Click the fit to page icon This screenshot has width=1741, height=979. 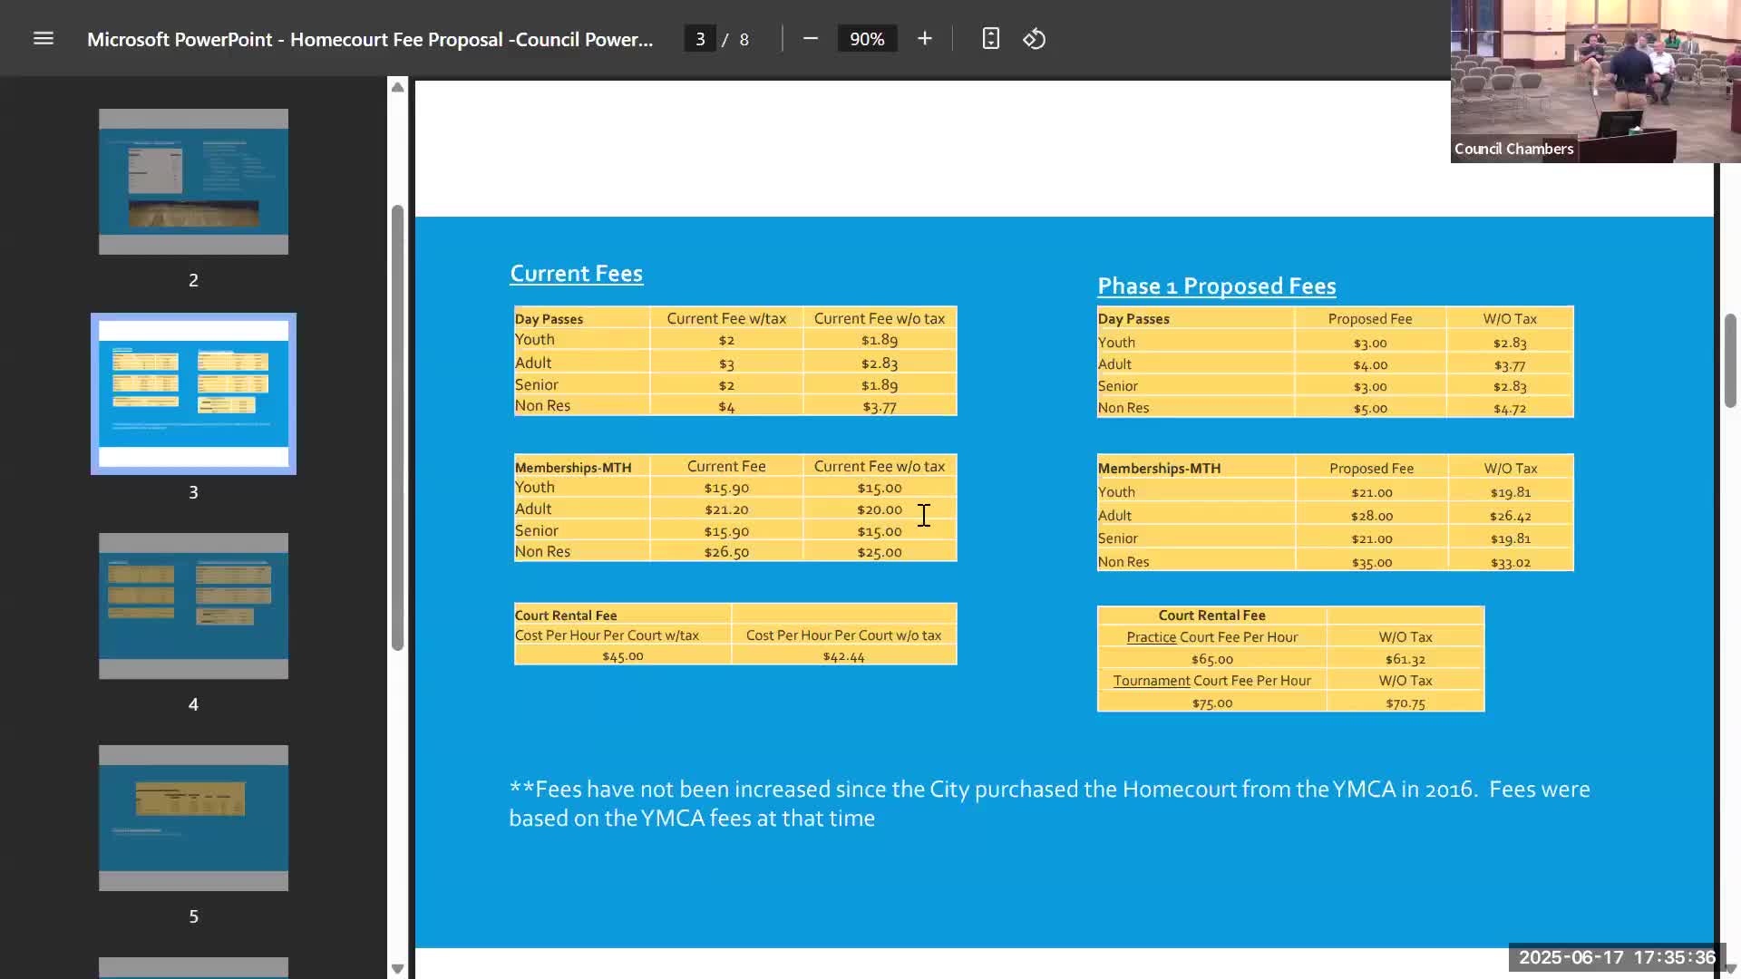[990, 39]
